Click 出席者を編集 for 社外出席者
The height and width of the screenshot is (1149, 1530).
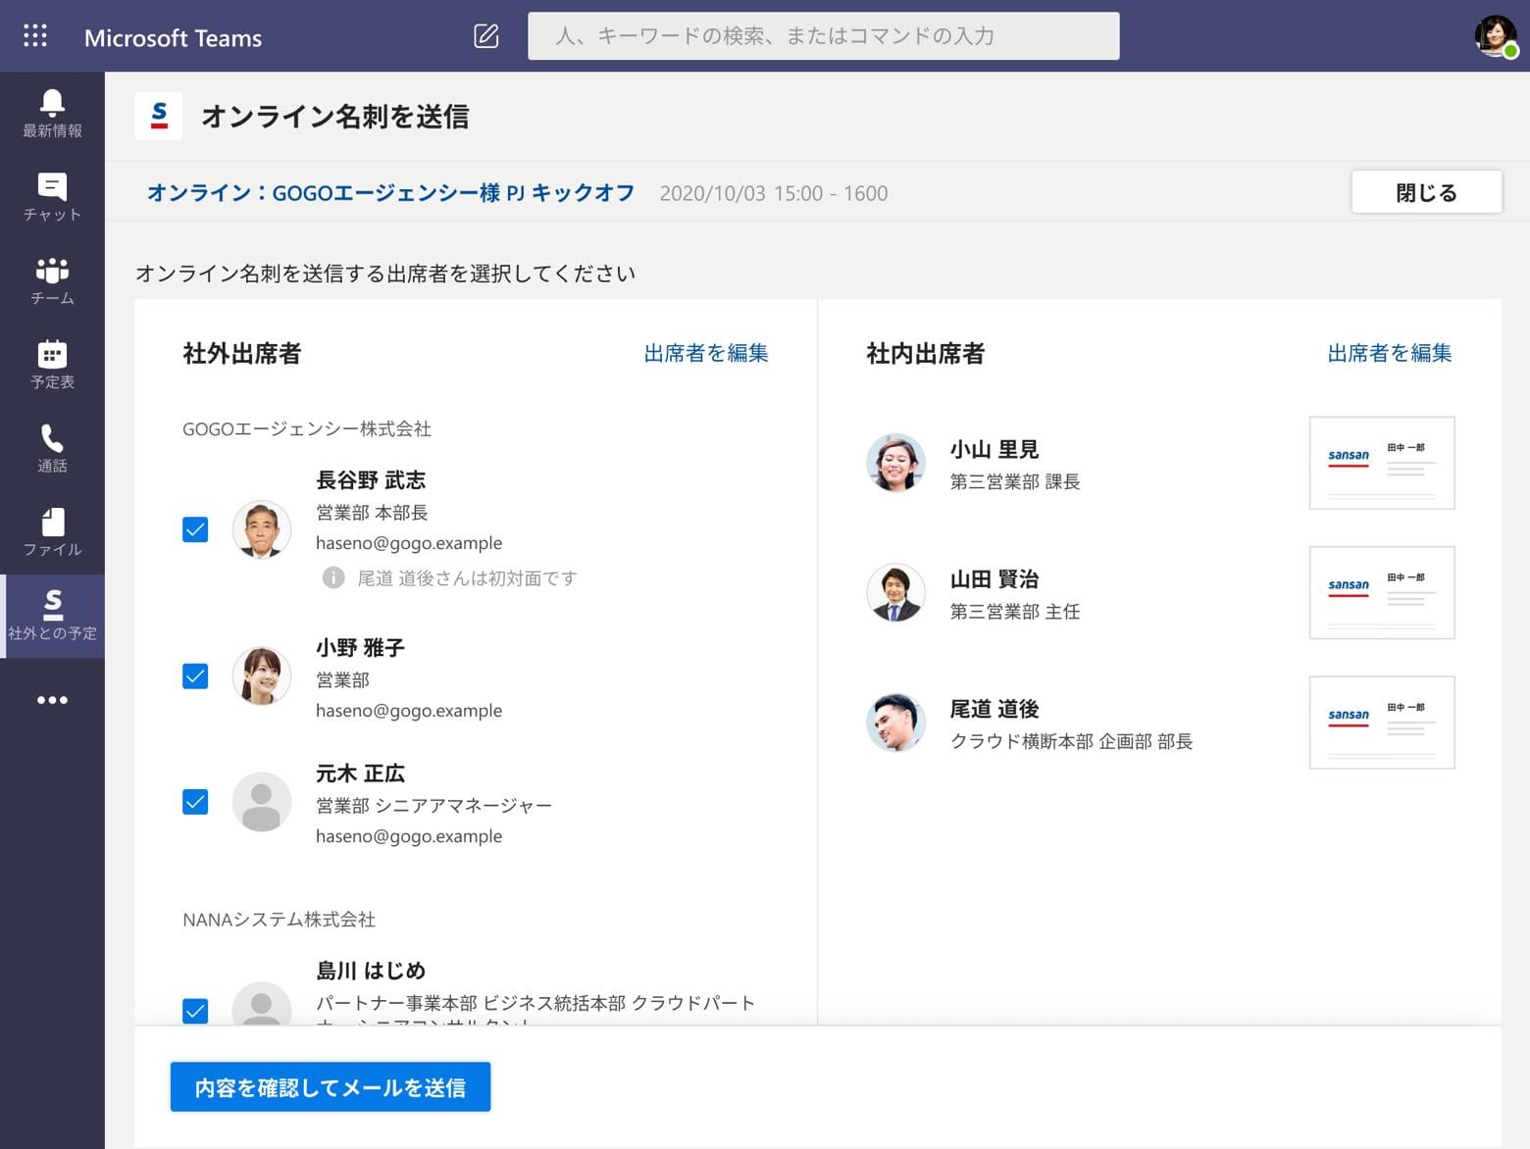pos(706,353)
